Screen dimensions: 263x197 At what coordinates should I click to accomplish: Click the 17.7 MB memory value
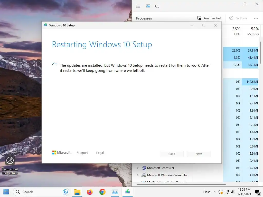click(253, 168)
